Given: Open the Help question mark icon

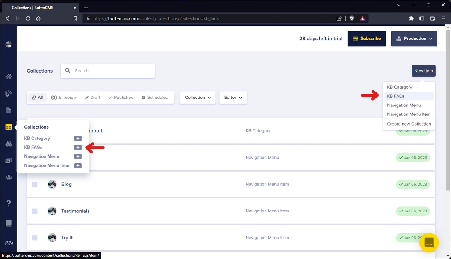Looking at the screenshot, I should pyautogui.click(x=9, y=203).
